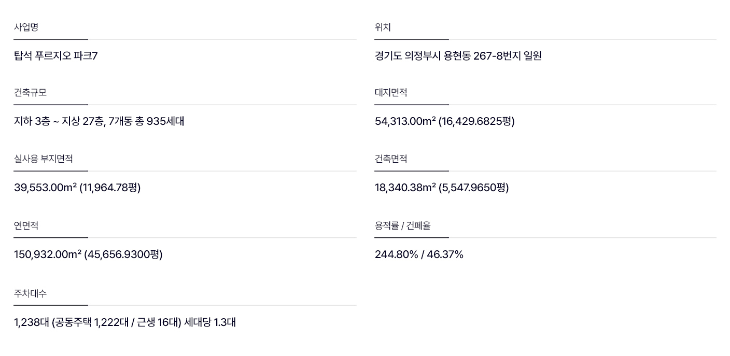This screenshot has width=730, height=356.
Task: Click the 건축면적 heading
Action: 391,159
